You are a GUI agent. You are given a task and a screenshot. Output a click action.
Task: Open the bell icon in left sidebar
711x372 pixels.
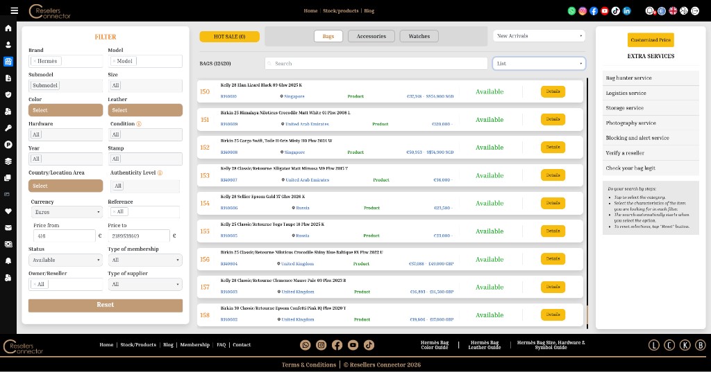point(8,261)
